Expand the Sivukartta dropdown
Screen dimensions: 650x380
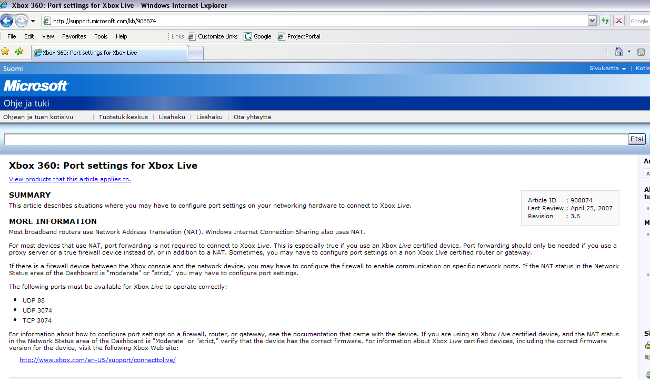[x=607, y=69]
